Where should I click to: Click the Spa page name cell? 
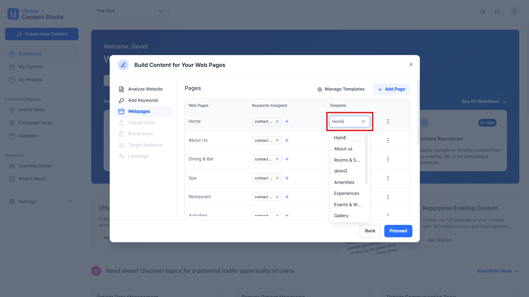tap(192, 178)
